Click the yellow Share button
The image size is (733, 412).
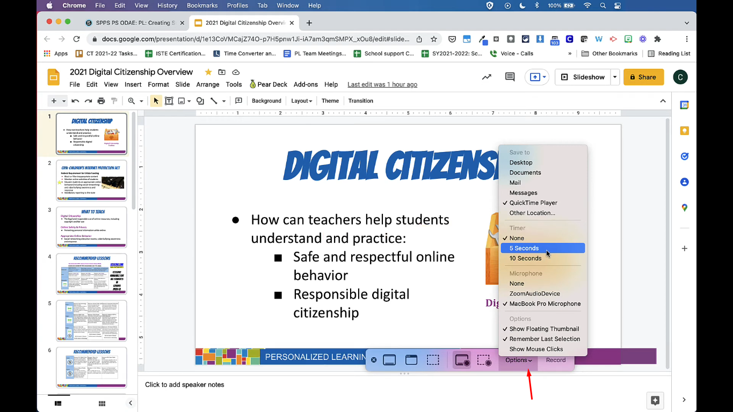(x=643, y=77)
